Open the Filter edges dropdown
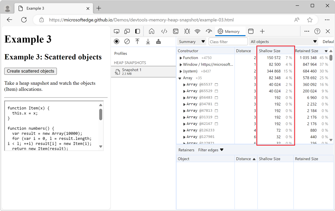Image resolution: width=335 pixels, height=211 pixels. click(211, 150)
